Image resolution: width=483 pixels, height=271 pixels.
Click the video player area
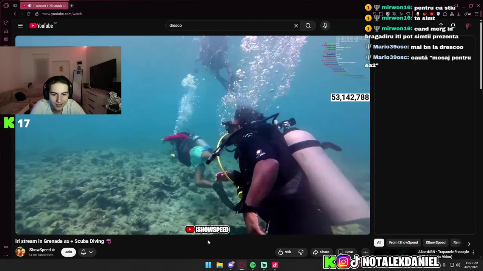[192, 135]
